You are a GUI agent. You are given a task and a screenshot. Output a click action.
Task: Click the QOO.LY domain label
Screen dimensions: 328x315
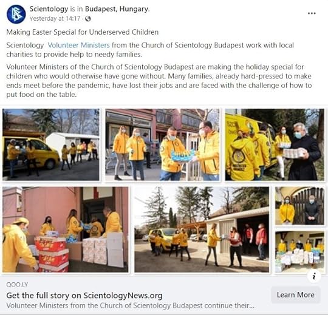[17, 285]
